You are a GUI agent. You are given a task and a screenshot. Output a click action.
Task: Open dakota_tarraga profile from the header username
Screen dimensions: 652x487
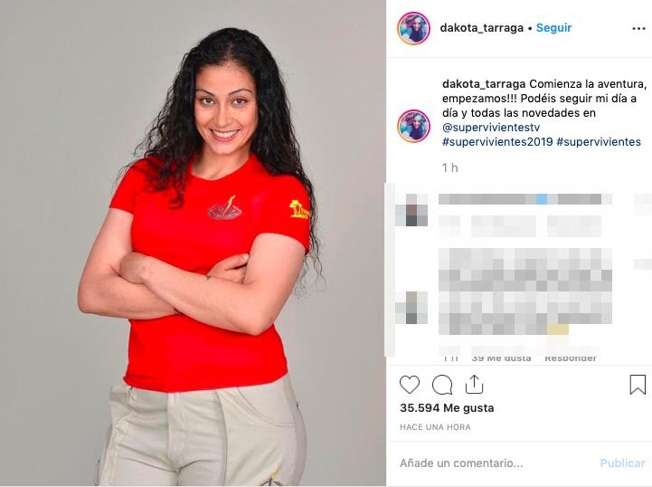pos(481,28)
